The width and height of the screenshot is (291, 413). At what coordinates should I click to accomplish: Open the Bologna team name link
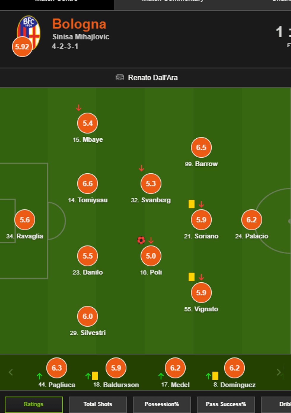click(x=79, y=24)
